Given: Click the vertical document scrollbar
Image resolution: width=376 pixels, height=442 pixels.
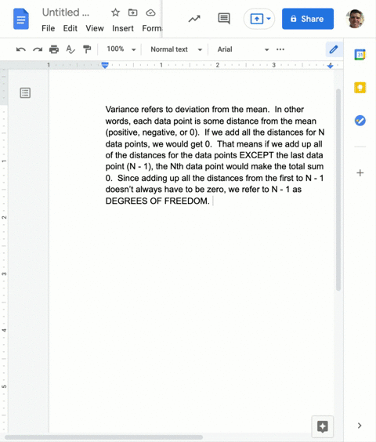Looking at the screenshot, I should point(338,190).
